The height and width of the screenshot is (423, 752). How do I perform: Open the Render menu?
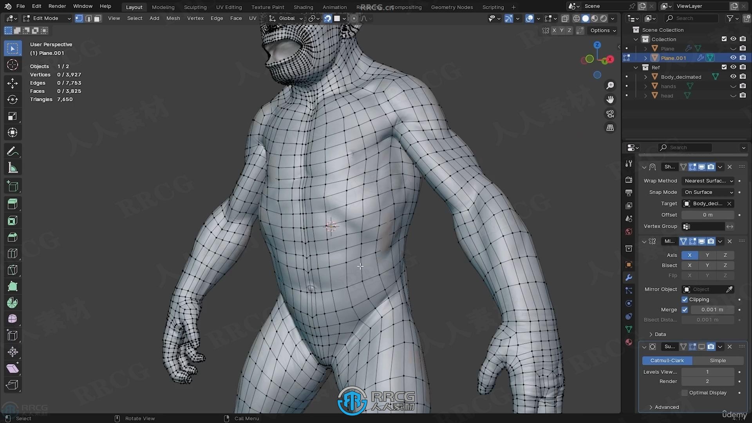57,6
